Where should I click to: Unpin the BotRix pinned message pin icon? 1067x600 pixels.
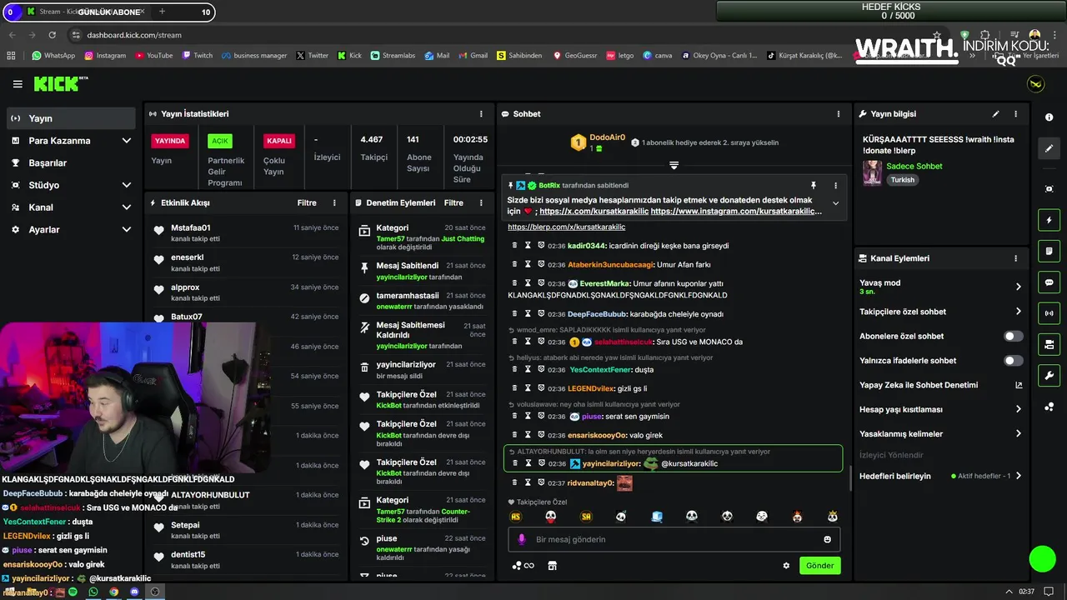(813, 186)
